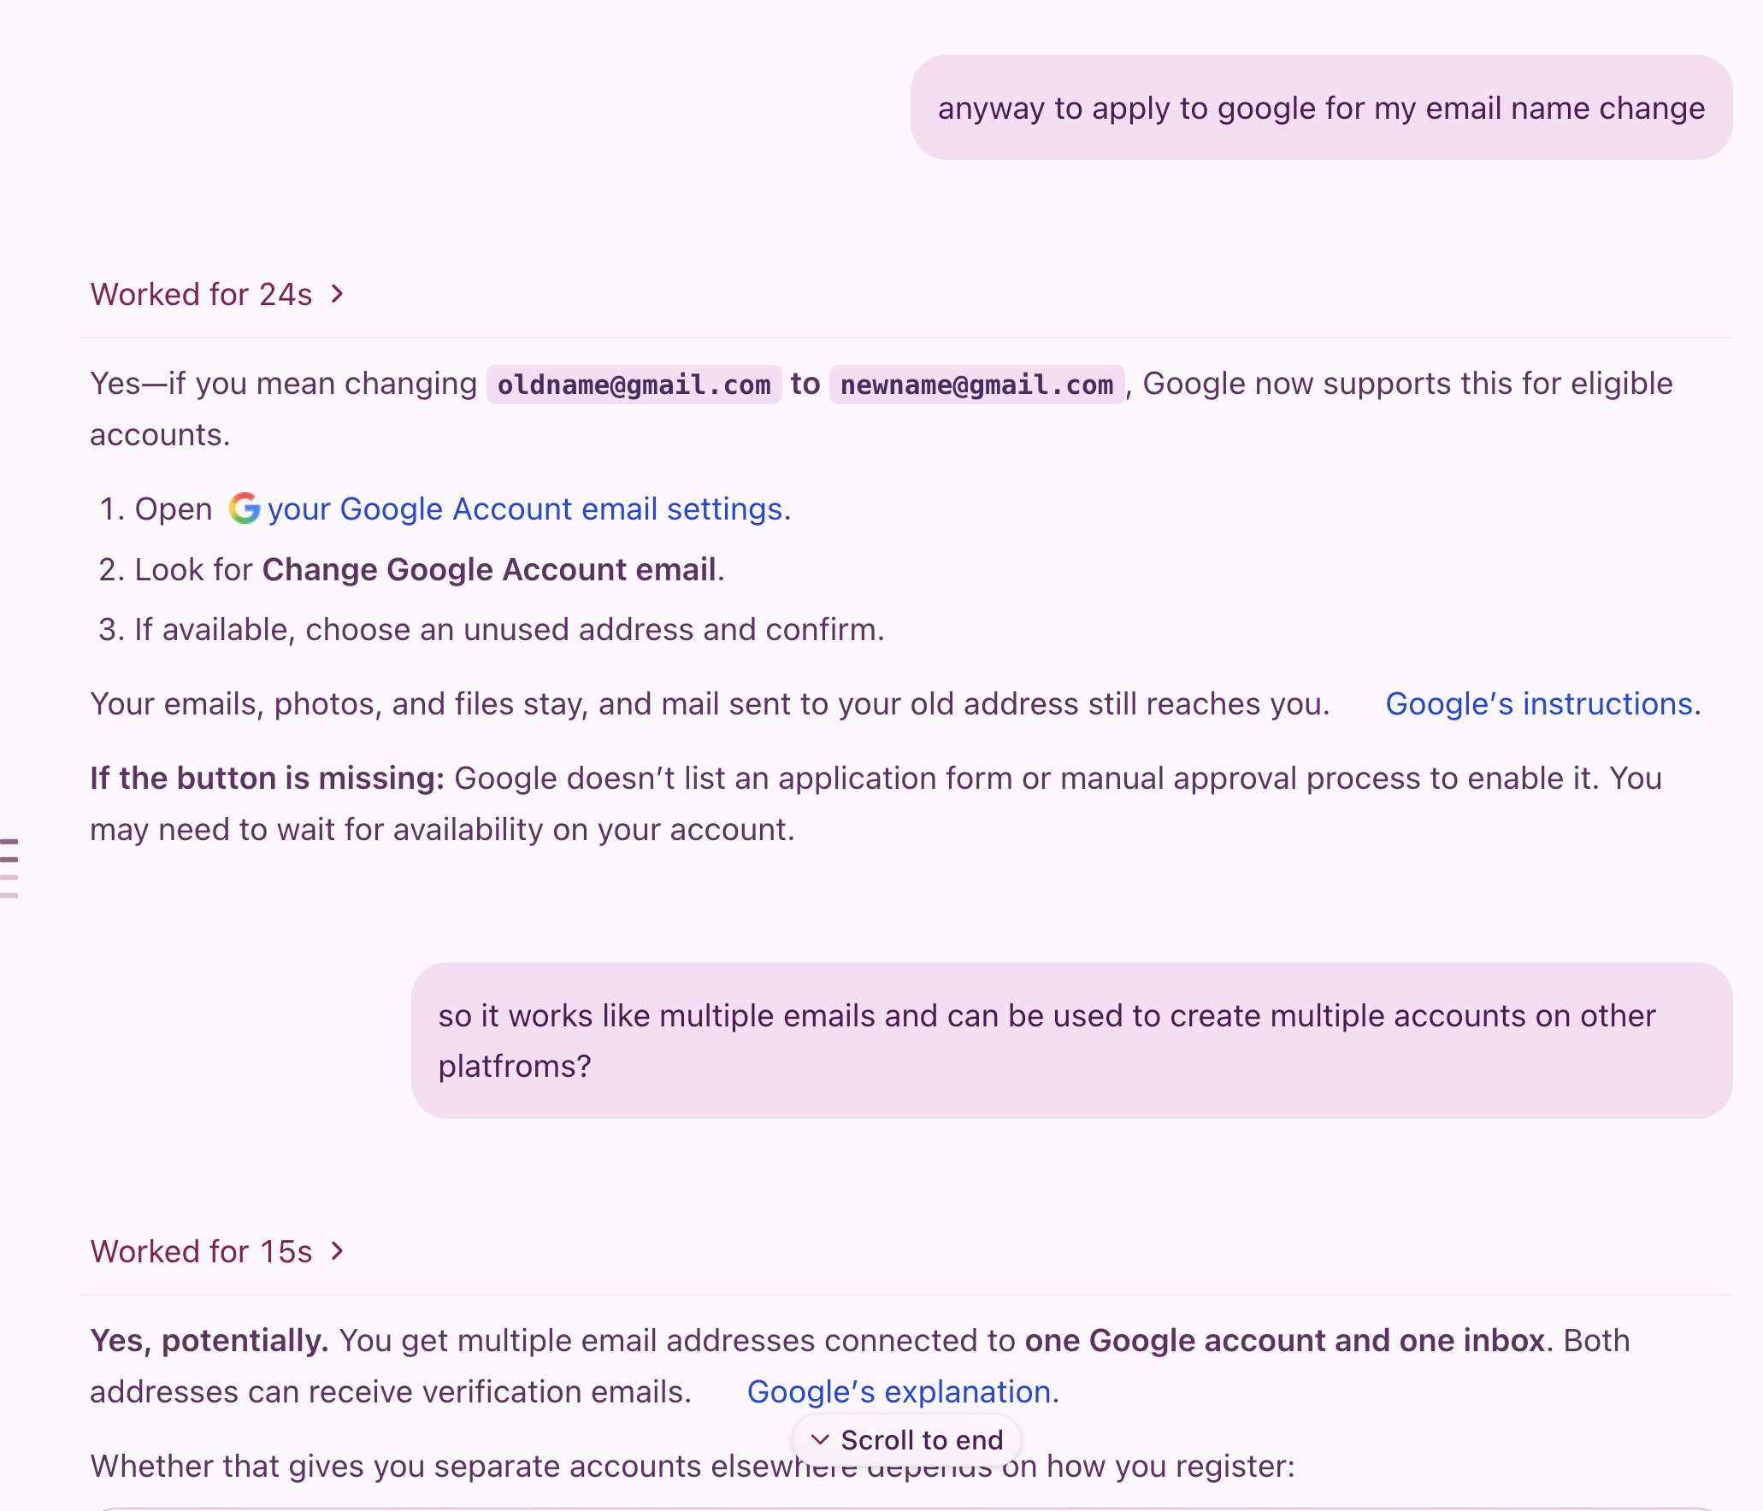The height and width of the screenshot is (1511, 1763).
Task: Click the "Yes, potentially." bold text
Action: pyautogui.click(x=209, y=1340)
